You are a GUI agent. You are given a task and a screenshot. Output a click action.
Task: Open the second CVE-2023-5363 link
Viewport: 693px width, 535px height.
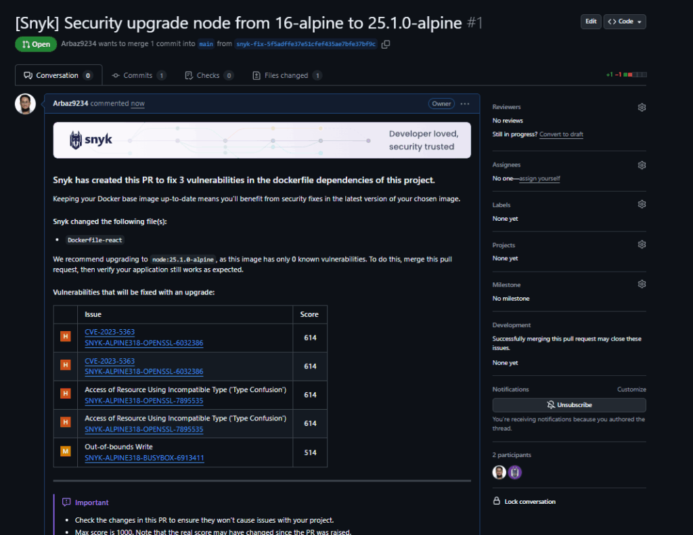tap(110, 361)
